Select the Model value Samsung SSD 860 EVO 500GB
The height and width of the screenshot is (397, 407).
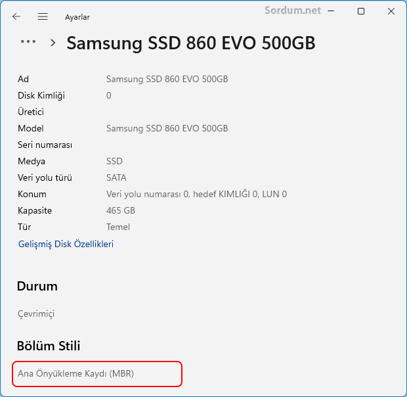167,128
